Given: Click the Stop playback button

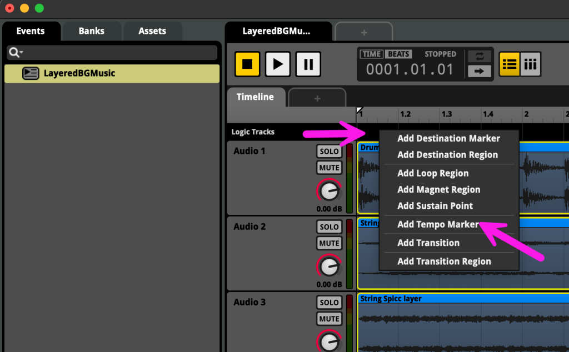Looking at the screenshot, I should (x=247, y=64).
